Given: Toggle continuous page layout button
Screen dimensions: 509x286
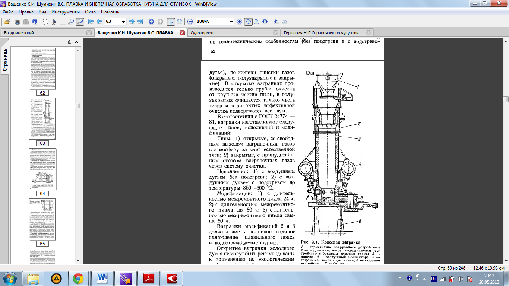Looking at the screenshot, I should [171, 22].
